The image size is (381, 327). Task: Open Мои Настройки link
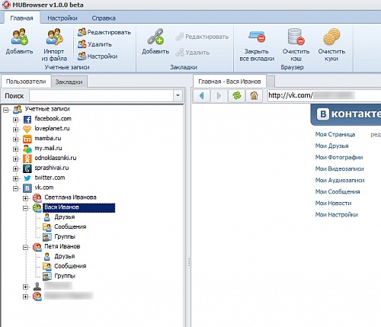(336, 215)
